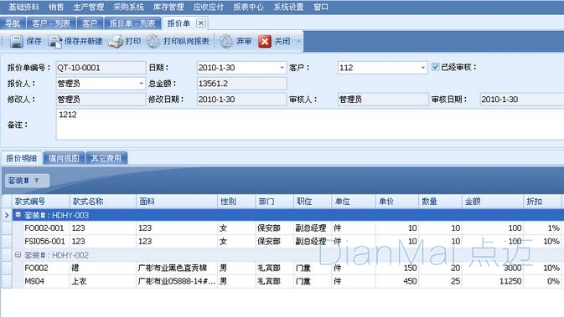The height and width of the screenshot is (317, 564).
Task: Select the 其它费用 sub-tab
Action: click(106, 158)
